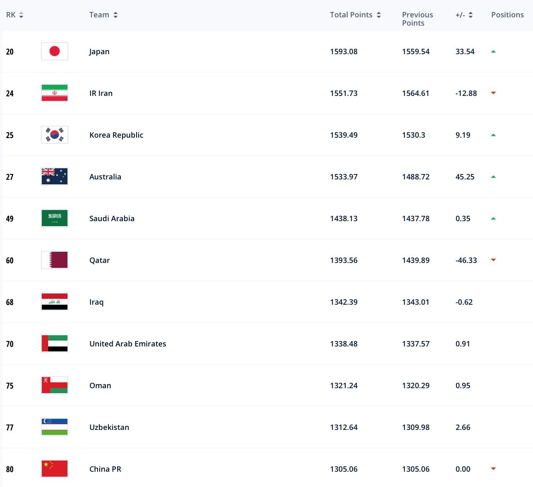Click the Previous Points column header
This screenshot has height=487, width=533.
(417, 19)
